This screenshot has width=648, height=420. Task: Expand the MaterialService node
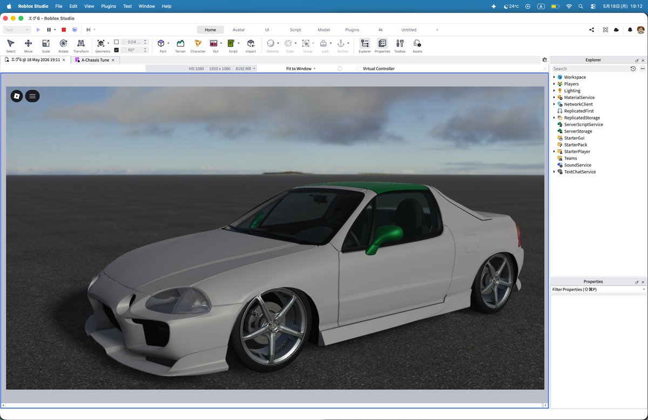tap(554, 97)
